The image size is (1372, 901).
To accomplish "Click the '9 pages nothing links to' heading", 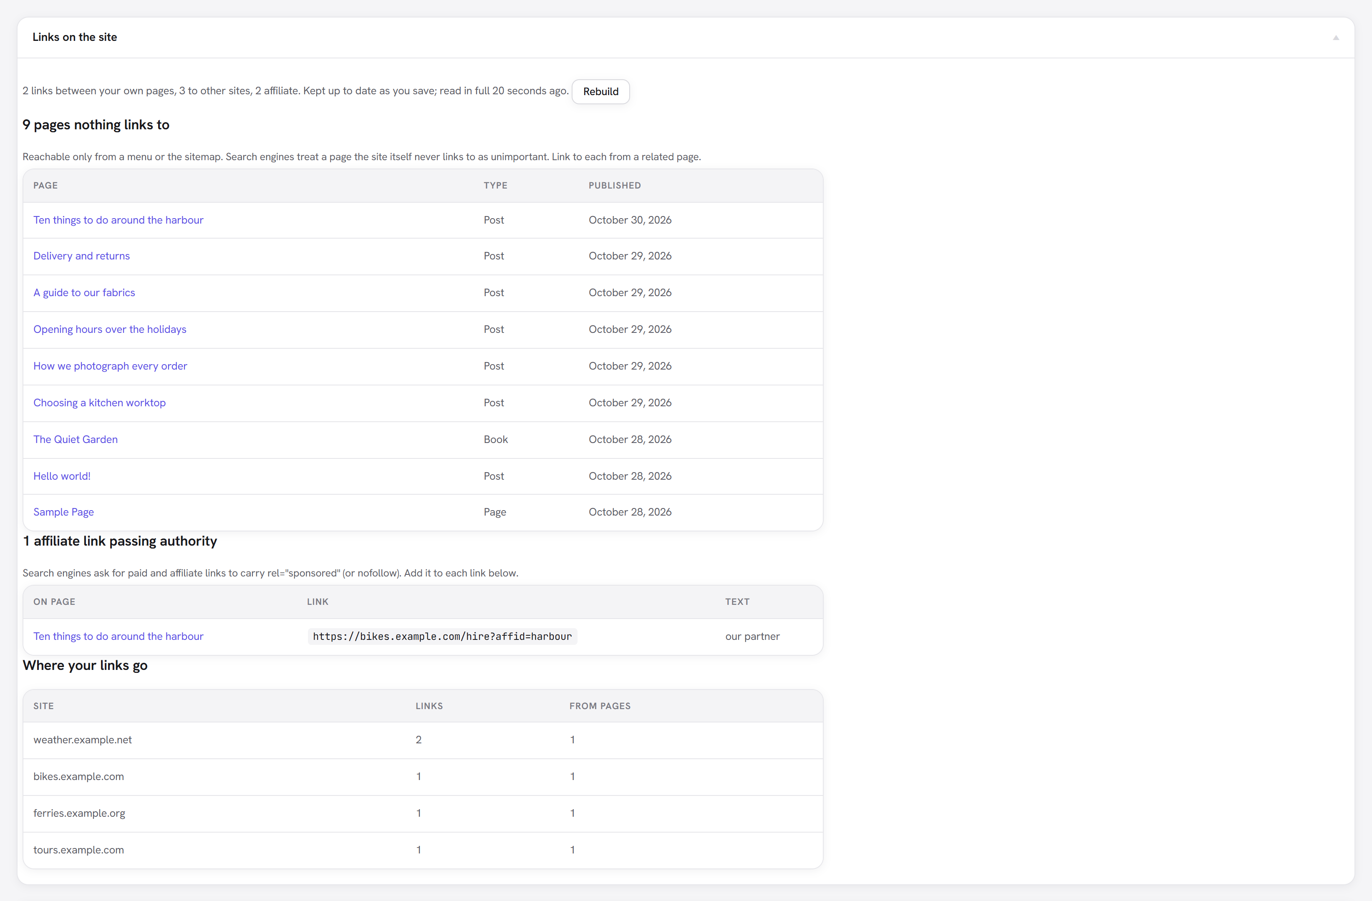I will tap(96, 125).
